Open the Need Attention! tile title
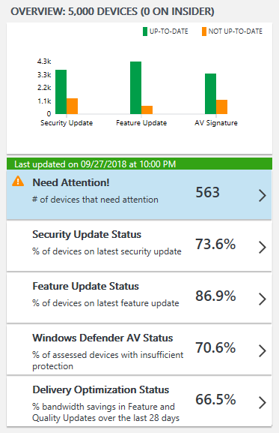Image resolution: width=279 pixels, height=433 pixels. pos(71,182)
